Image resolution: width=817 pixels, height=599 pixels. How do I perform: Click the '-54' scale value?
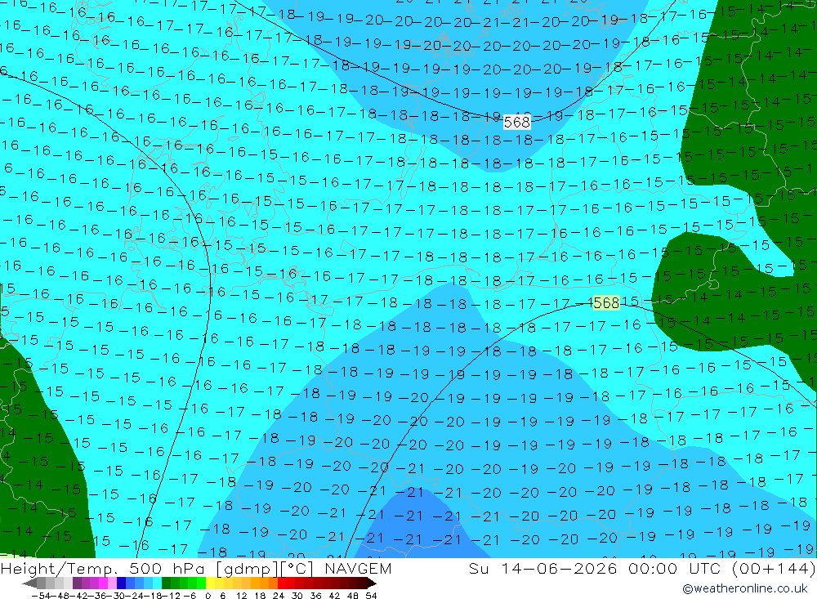[x=41, y=596]
